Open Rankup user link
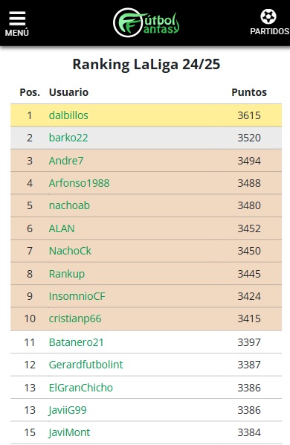 point(67,274)
